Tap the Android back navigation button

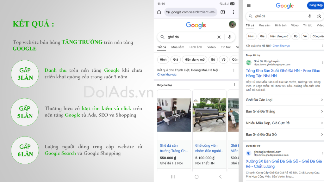220,177
